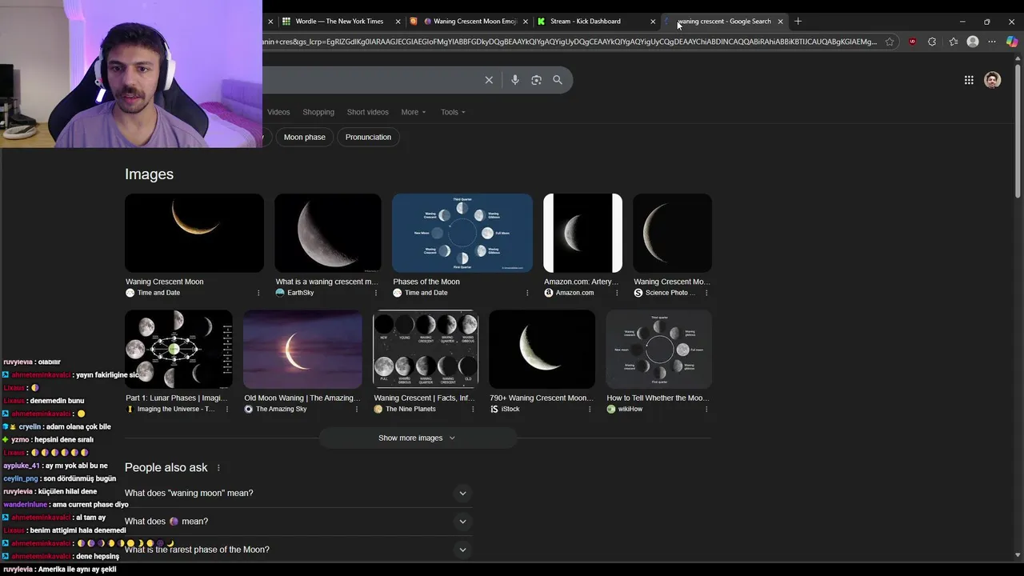Open Google Lens image search
The height and width of the screenshot is (576, 1024).
coord(536,80)
